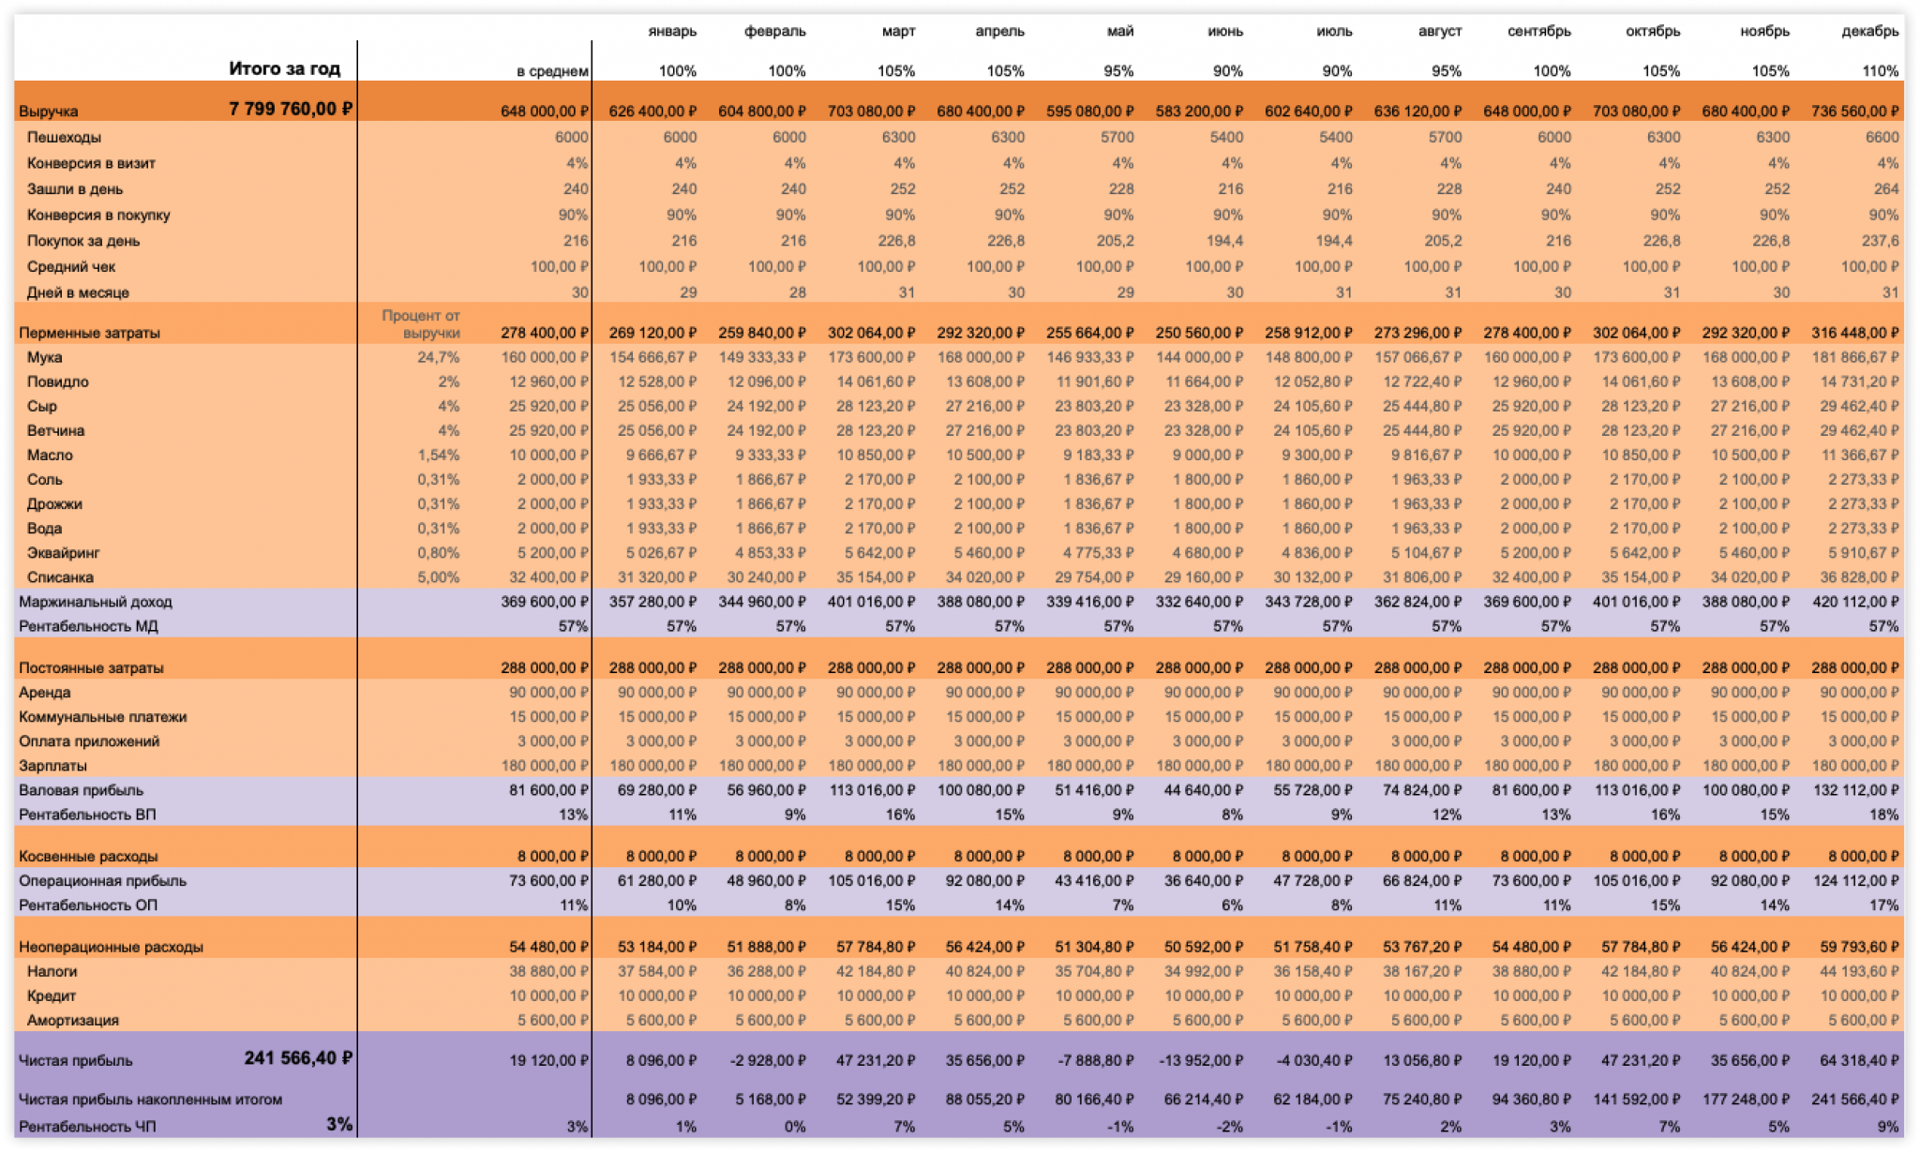1920x1152 pixels.
Task: Select the 'Аренда' row label
Action: 45,693
